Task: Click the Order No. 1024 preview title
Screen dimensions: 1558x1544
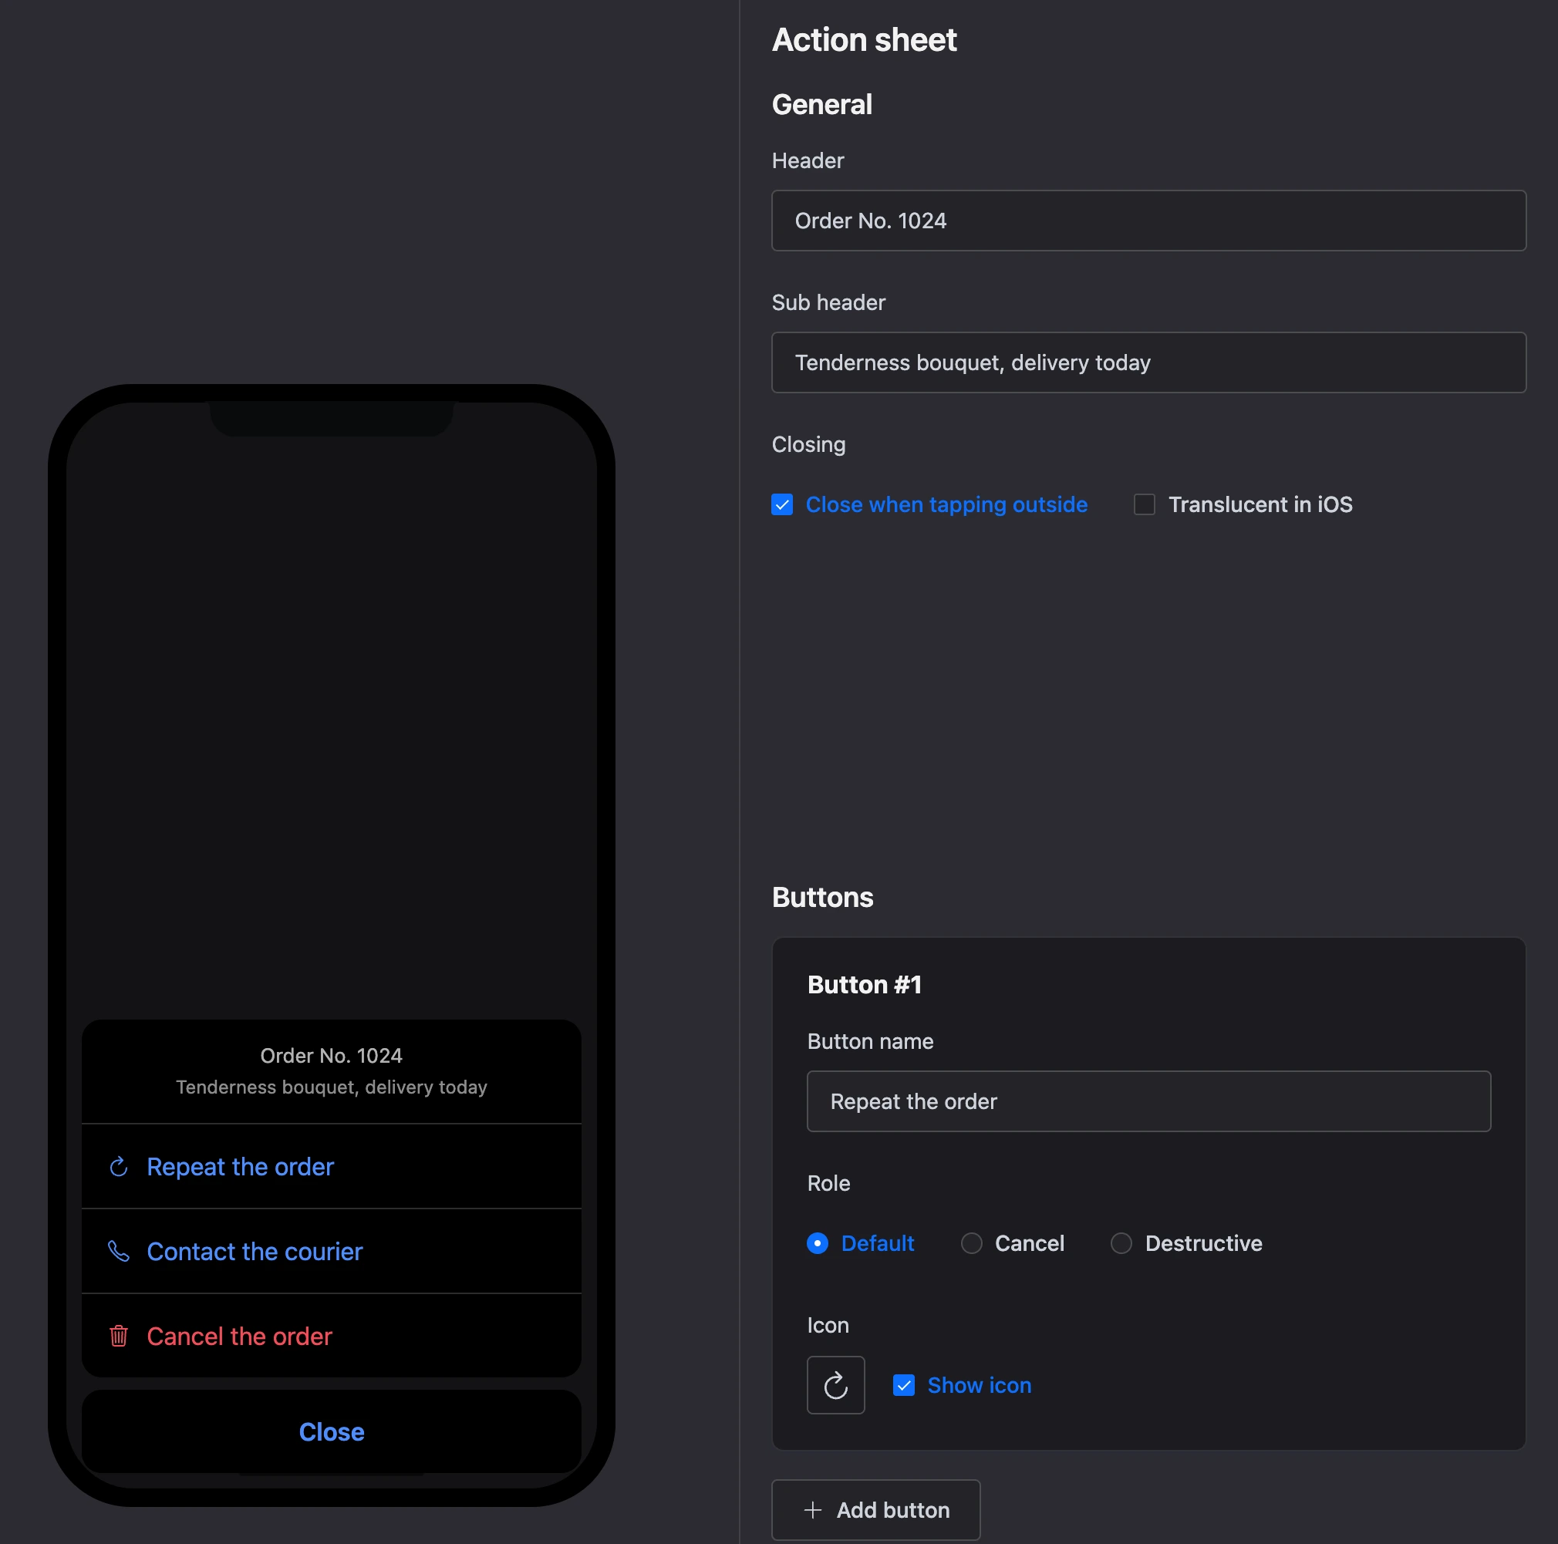Action: 332,1055
